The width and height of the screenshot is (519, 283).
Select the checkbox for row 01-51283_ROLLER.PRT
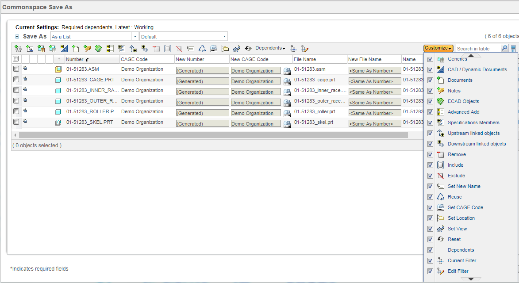tap(16, 111)
